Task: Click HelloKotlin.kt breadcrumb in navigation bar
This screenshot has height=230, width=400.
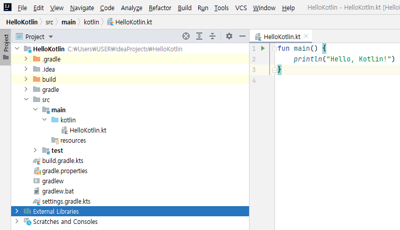Action: [130, 22]
